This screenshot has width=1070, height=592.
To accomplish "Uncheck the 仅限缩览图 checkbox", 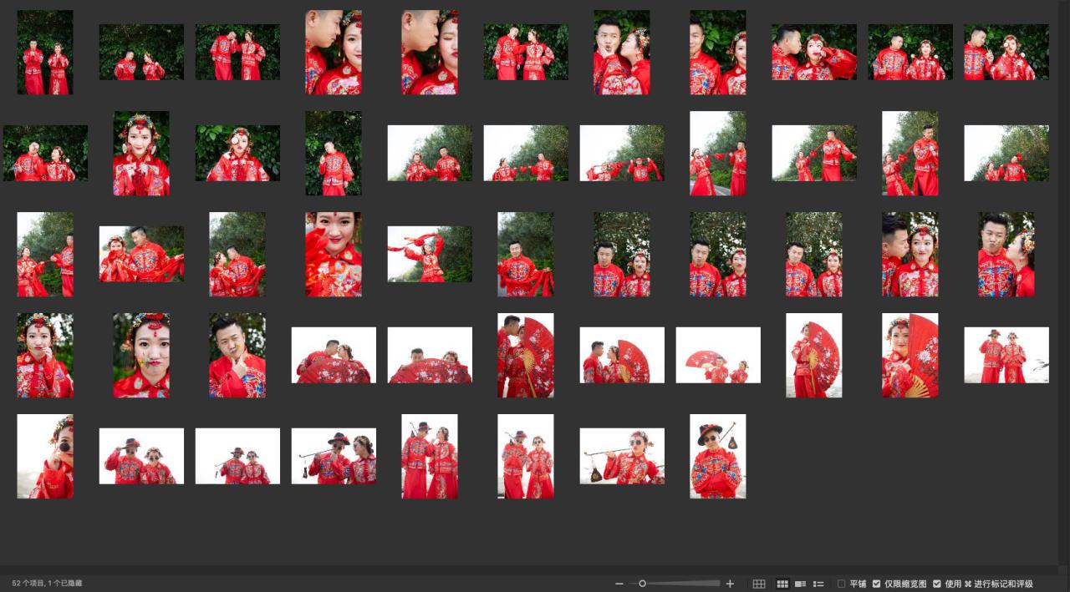I will click(876, 584).
